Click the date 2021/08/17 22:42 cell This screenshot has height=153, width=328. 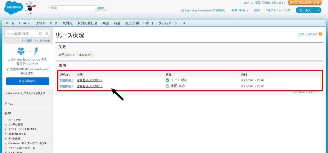(252, 86)
